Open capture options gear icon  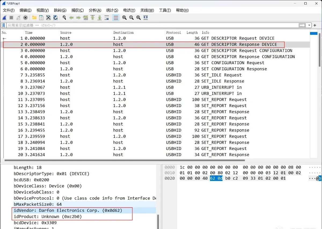point(25,18)
